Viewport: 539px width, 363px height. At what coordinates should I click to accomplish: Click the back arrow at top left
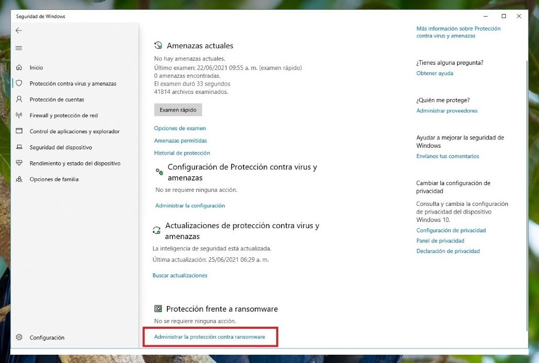[19, 30]
